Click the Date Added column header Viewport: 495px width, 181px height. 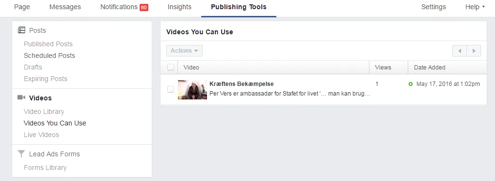click(430, 67)
